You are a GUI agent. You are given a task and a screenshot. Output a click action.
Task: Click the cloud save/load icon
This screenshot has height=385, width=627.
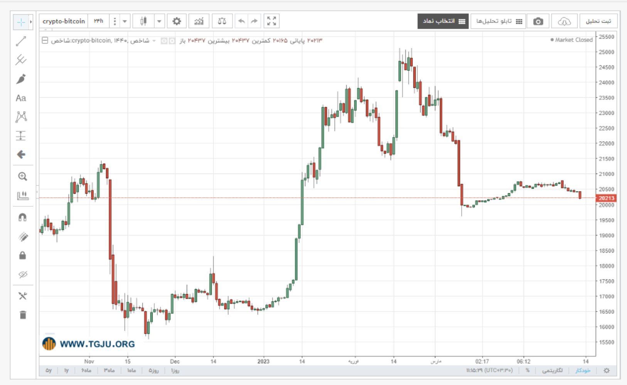point(564,21)
